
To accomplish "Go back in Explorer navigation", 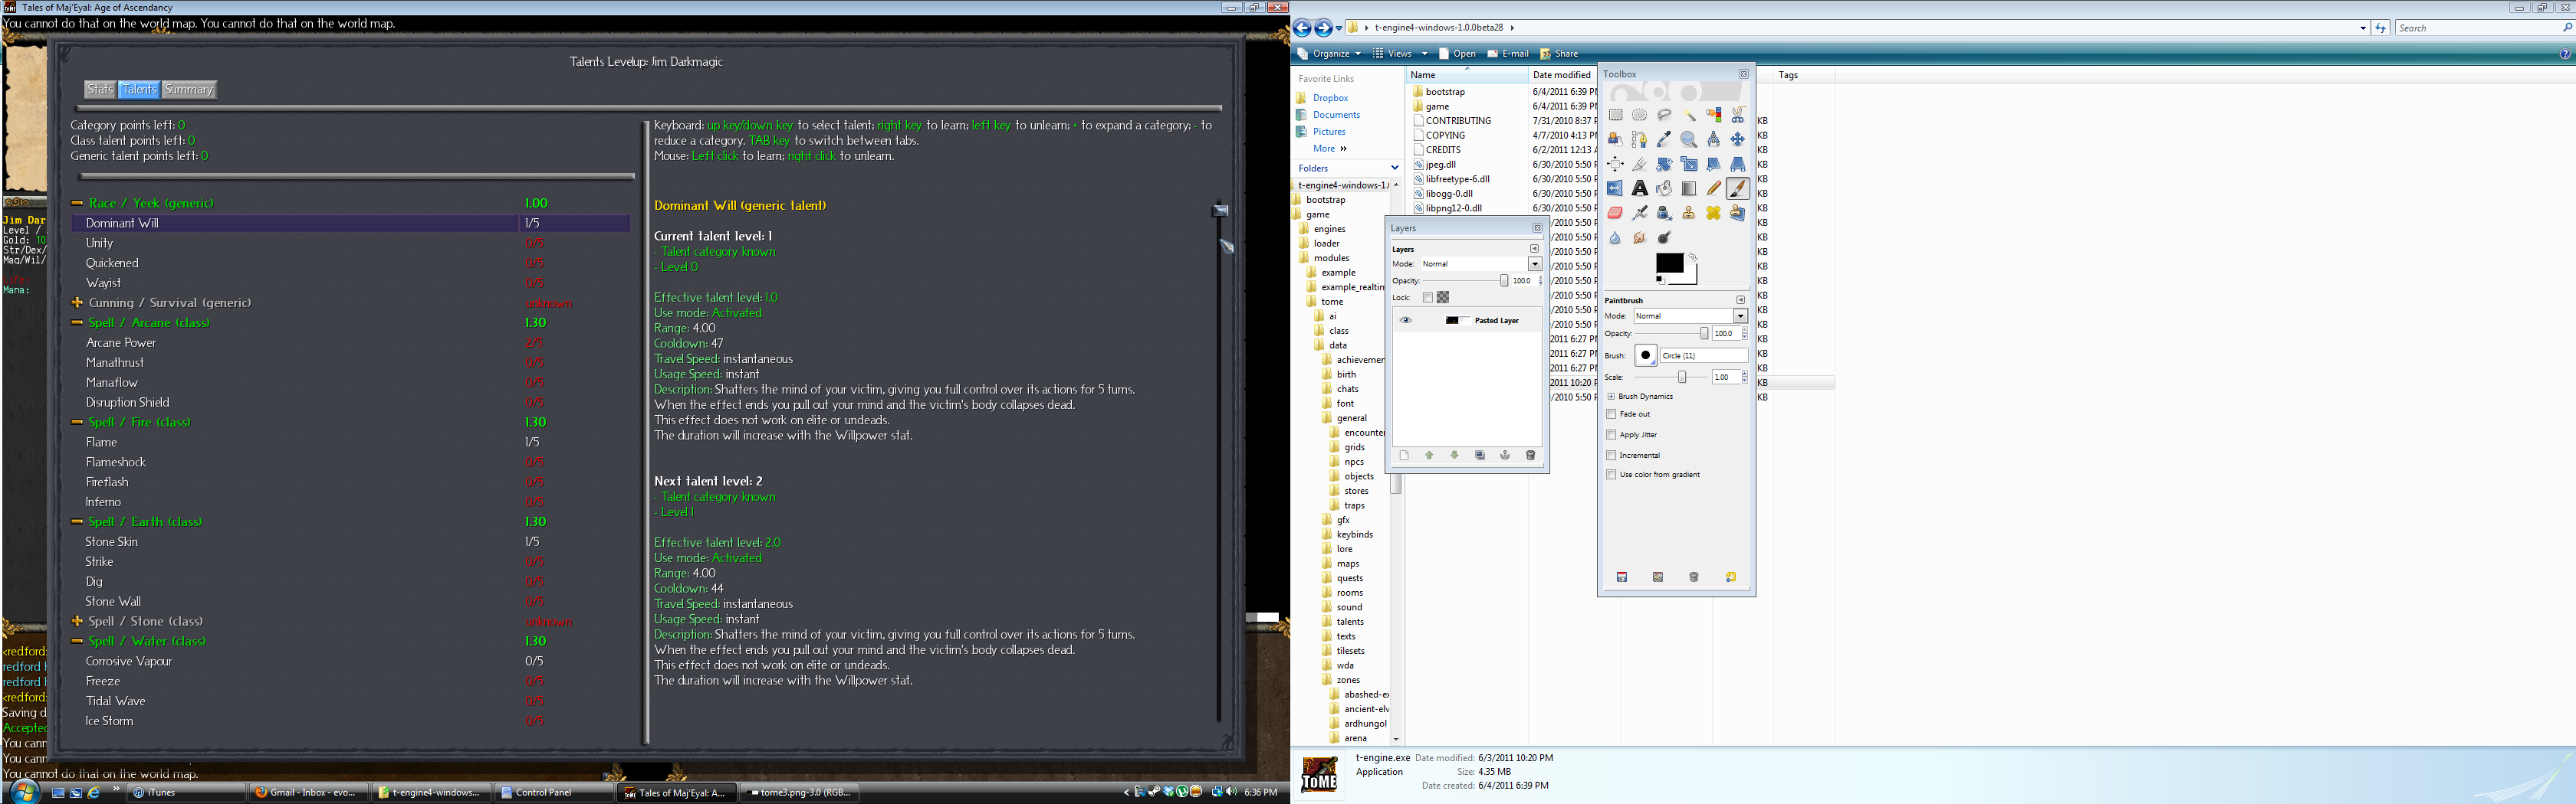I will click(x=1302, y=28).
